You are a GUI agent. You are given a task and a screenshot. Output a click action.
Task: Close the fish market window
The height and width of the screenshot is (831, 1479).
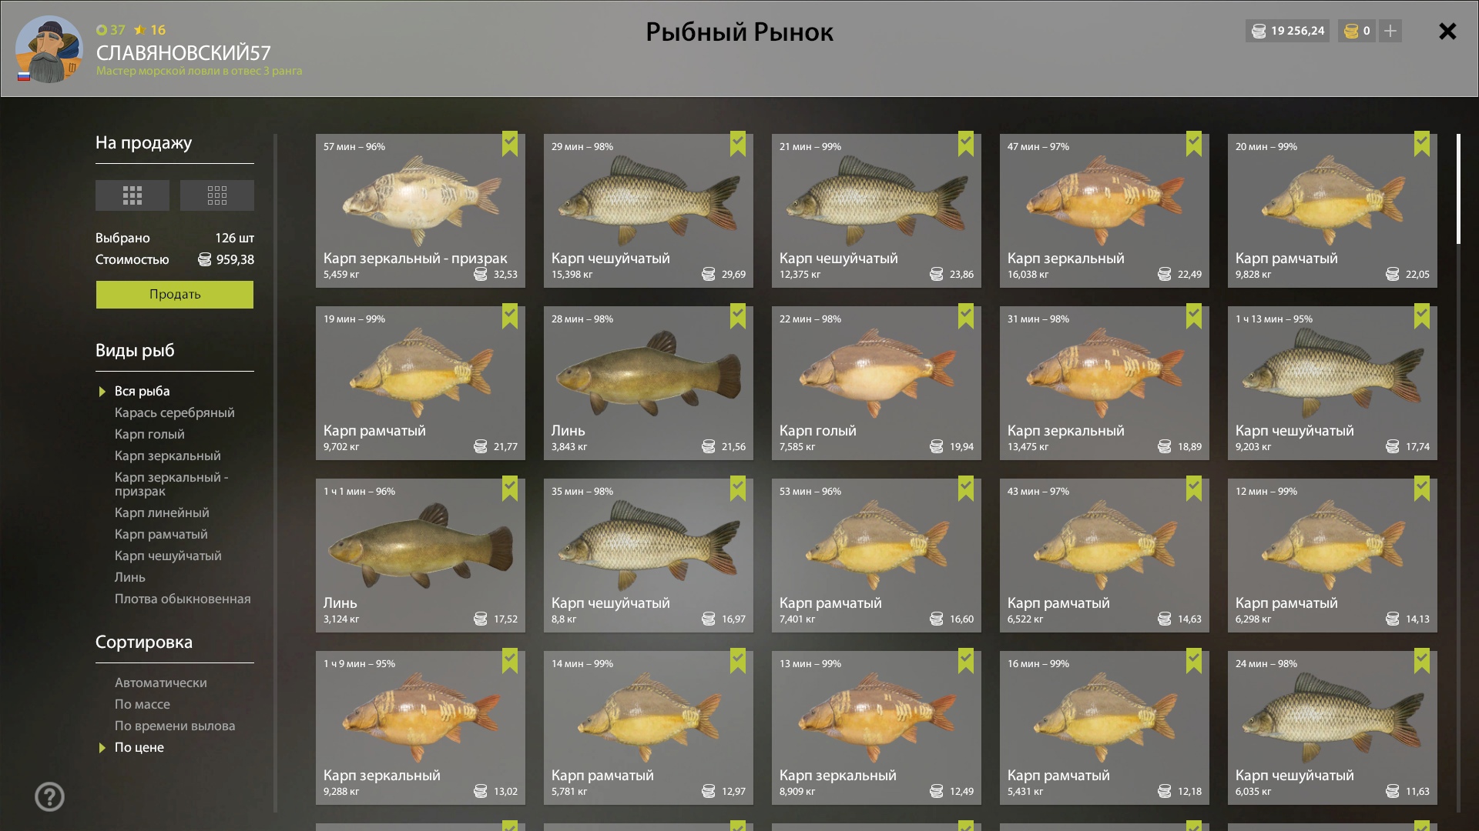click(1447, 31)
